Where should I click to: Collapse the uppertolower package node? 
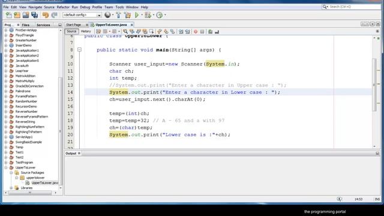pyautogui.click(x=16, y=178)
